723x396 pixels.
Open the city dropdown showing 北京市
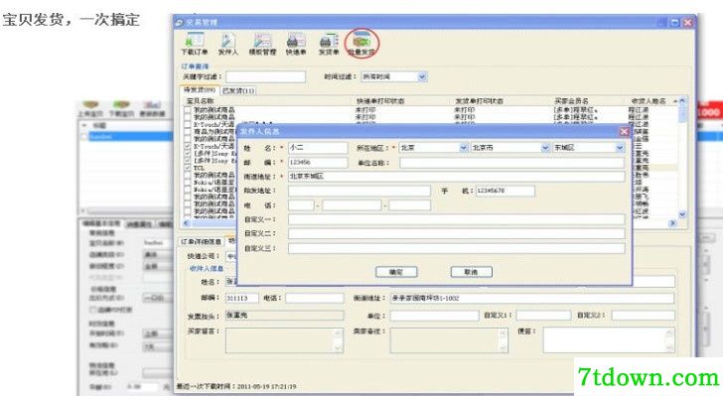(545, 148)
